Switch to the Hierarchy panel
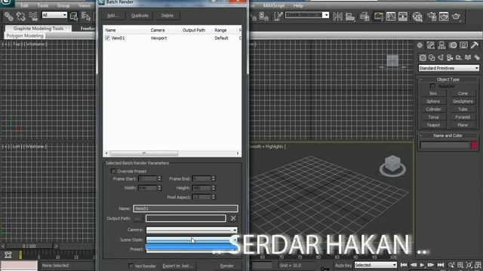The height and width of the screenshot is (271, 483). pyautogui.click(x=441, y=45)
